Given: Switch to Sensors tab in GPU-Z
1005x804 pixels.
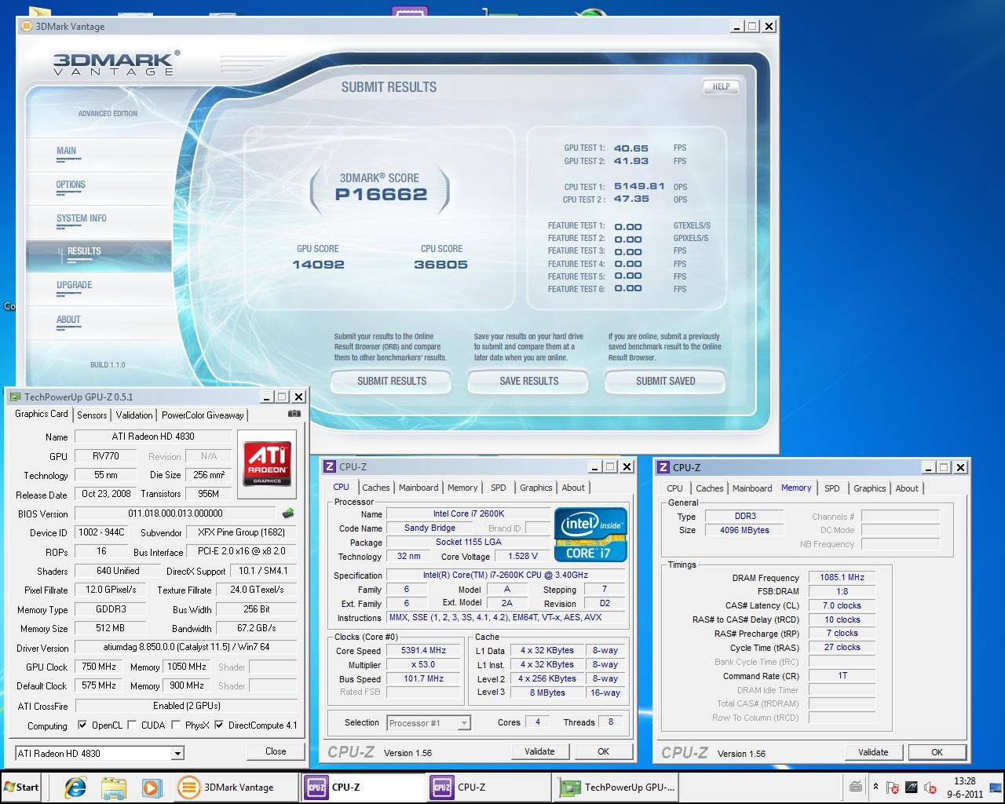Looking at the screenshot, I should pos(92,415).
